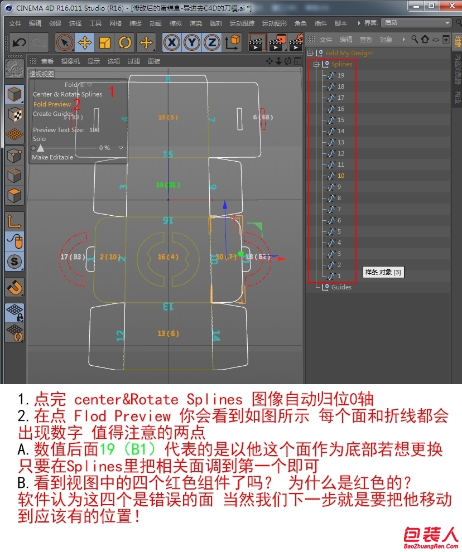462x552 pixels.
Task: Select the Workplane grid icon
Action: 15,134
